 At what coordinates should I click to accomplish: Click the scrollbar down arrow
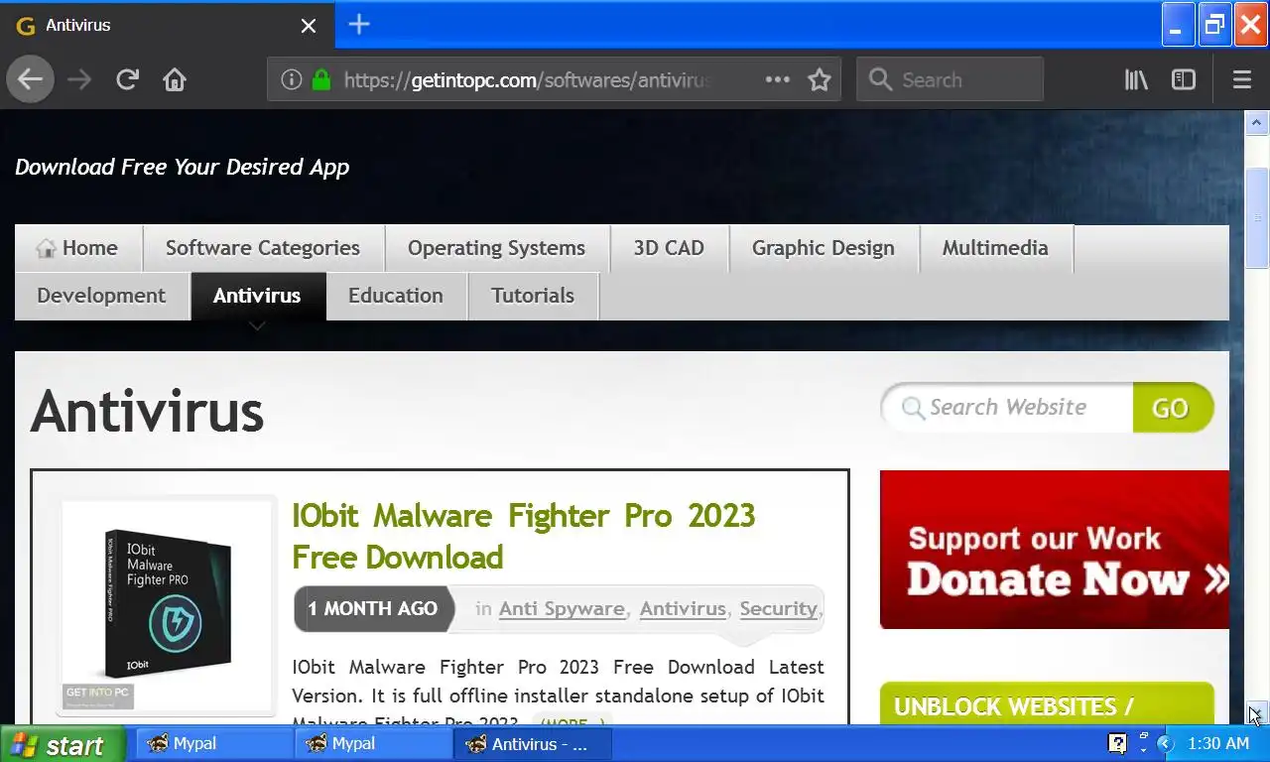(x=1257, y=713)
